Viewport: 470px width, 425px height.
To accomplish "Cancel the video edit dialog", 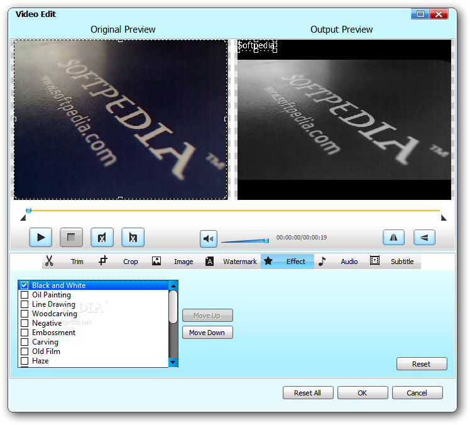I will [417, 392].
